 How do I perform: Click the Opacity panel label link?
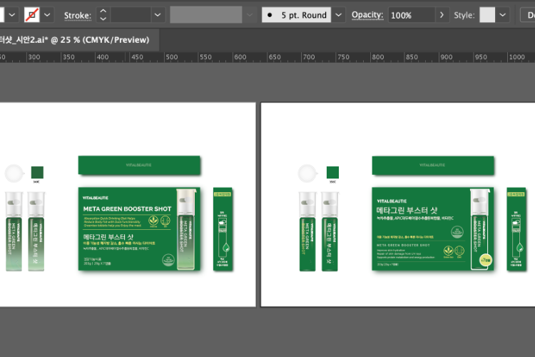(x=367, y=15)
